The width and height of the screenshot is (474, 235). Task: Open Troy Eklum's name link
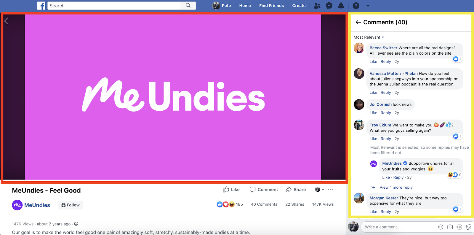point(380,125)
